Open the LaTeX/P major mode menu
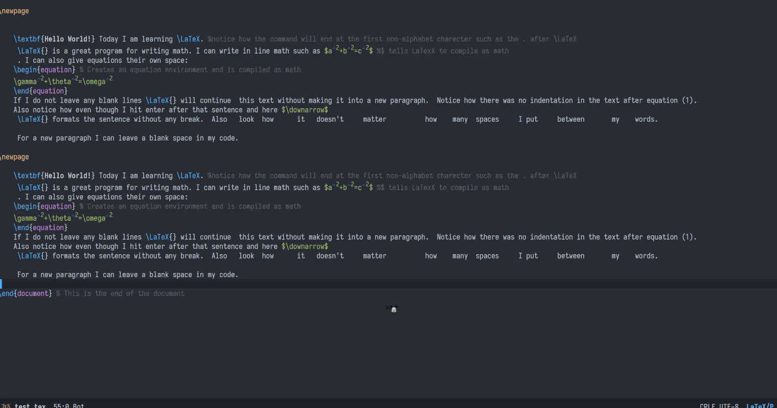This screenshot has height=408, width=777. (x=760, y=405)
